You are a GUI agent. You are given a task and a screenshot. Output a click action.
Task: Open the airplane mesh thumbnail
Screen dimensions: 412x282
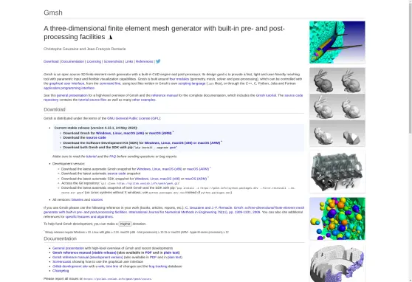tap(337, 42)
